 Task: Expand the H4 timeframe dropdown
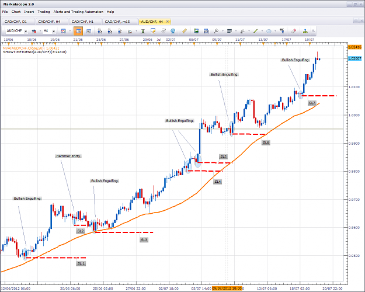[x=54, y=31]
